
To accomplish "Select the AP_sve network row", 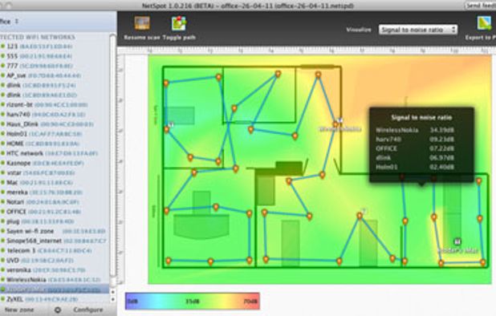I will (55, 75).
